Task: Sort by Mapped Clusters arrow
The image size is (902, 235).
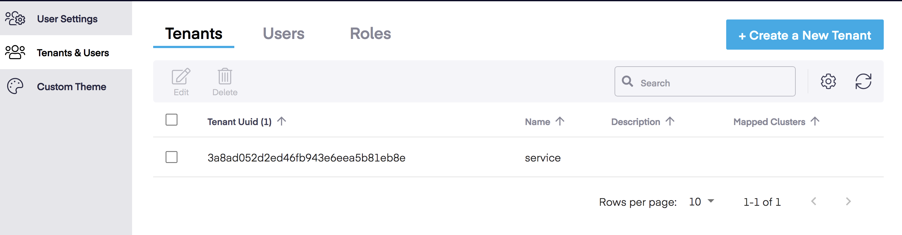Action: 815,121
